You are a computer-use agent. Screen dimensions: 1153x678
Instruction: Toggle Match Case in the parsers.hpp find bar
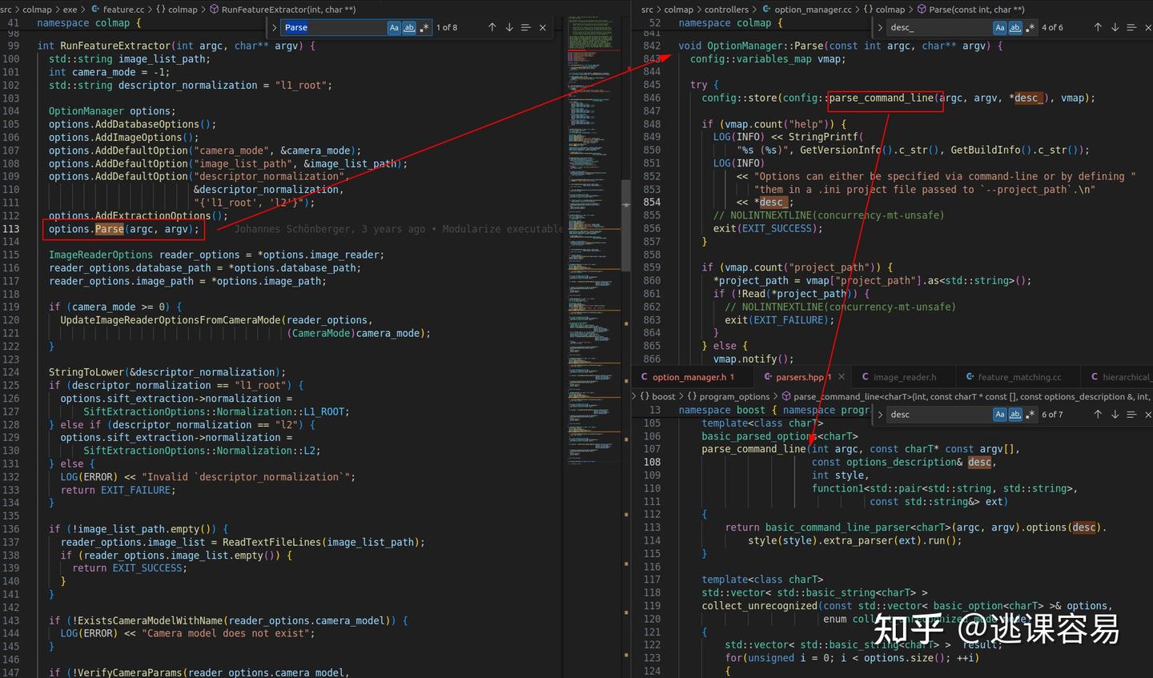click(1000, 415)
